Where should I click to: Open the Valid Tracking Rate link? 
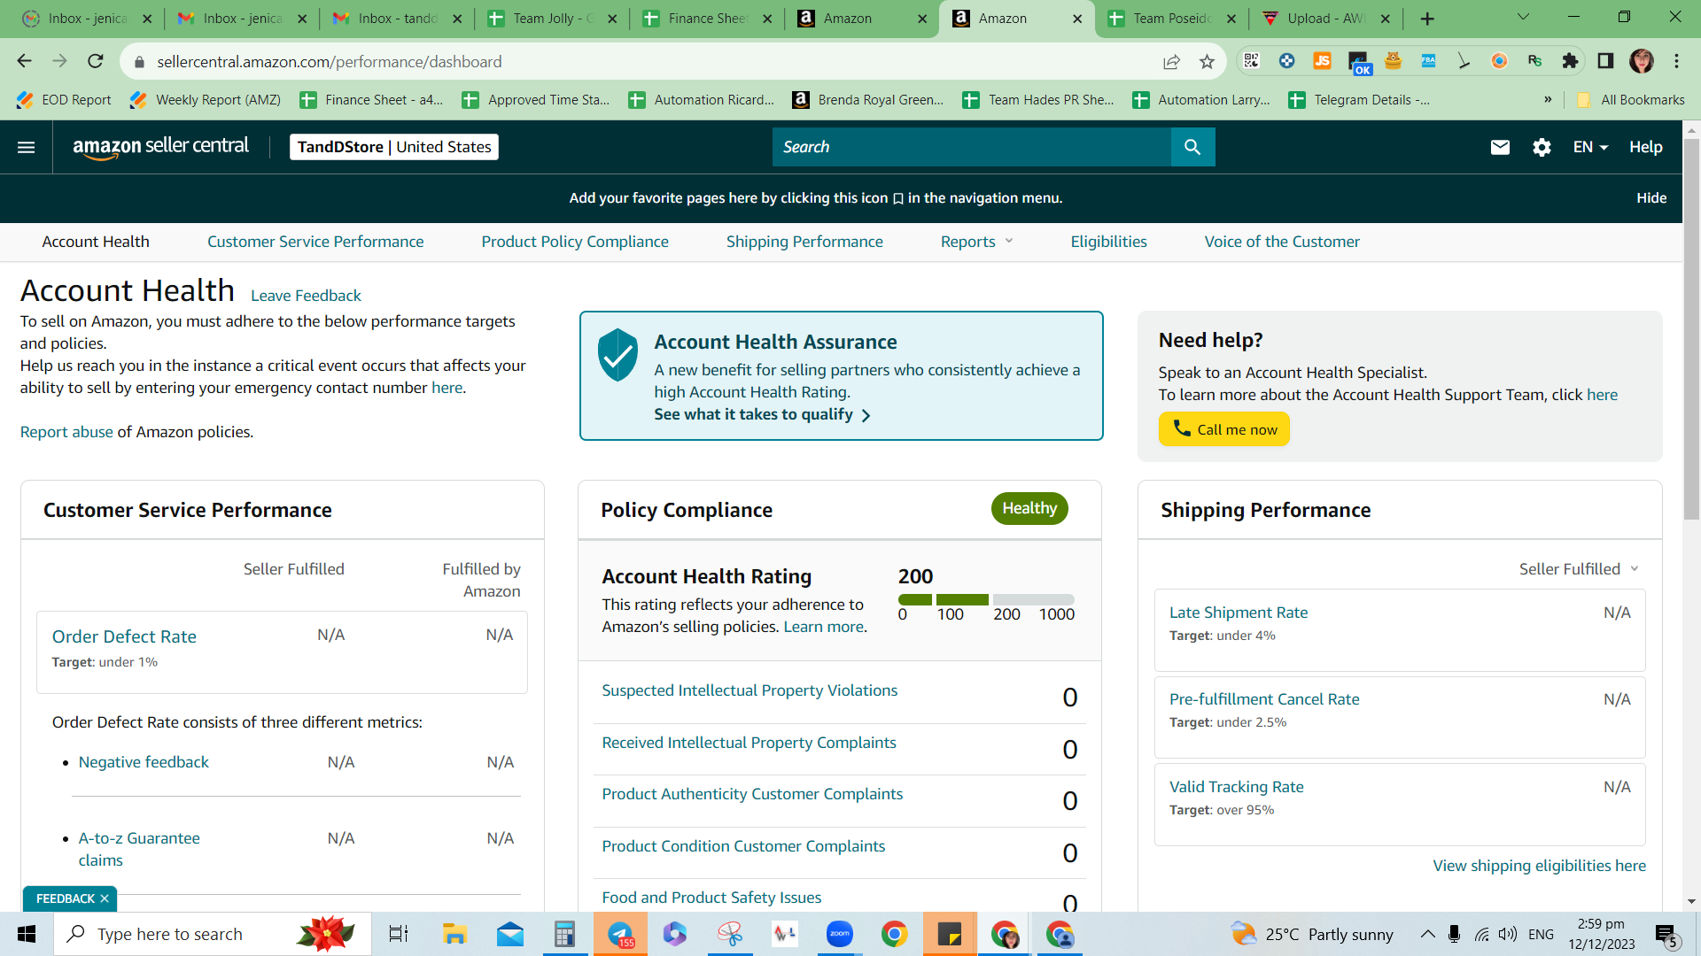(x=1237, y=787)
